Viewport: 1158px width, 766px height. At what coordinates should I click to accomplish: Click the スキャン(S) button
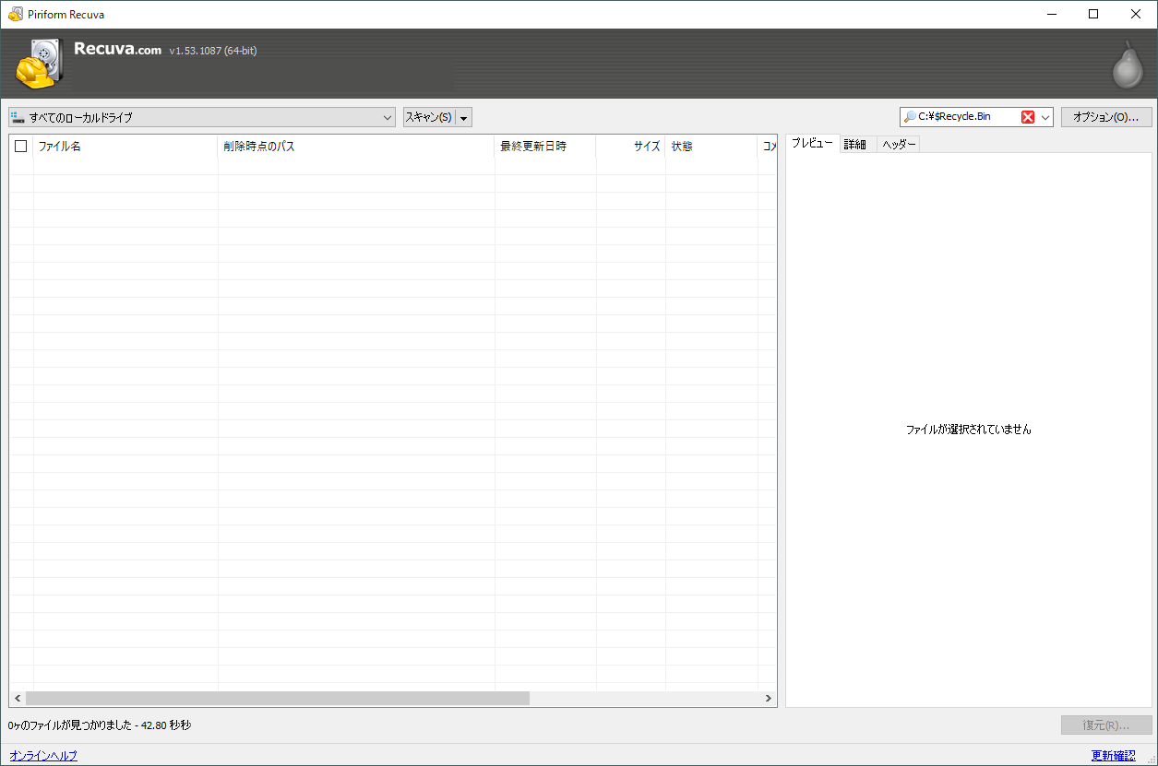pyautogui.click(x=429, y=117)
